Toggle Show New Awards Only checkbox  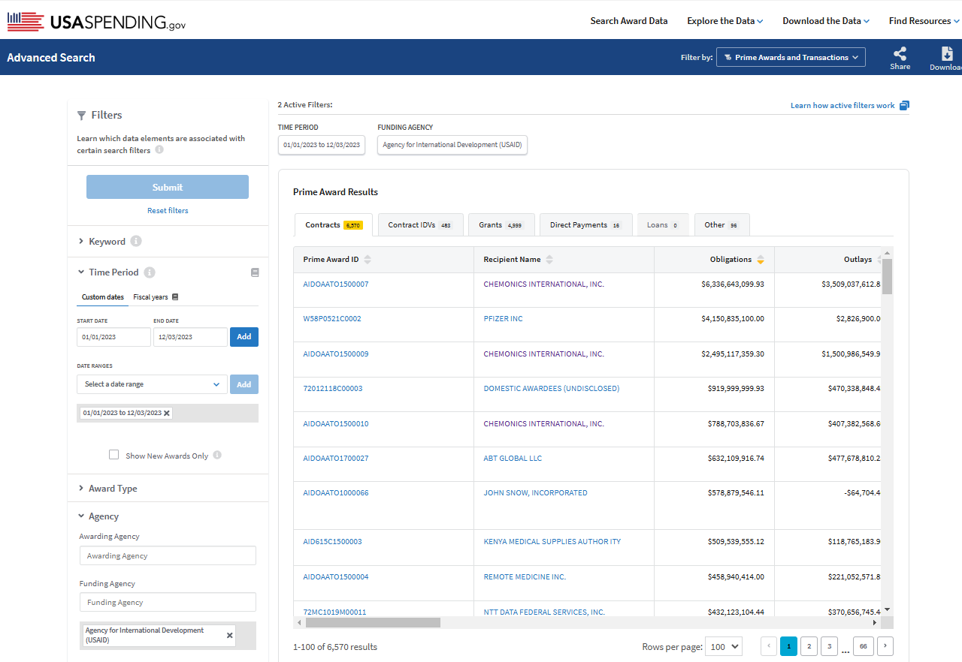click(114, 455)
